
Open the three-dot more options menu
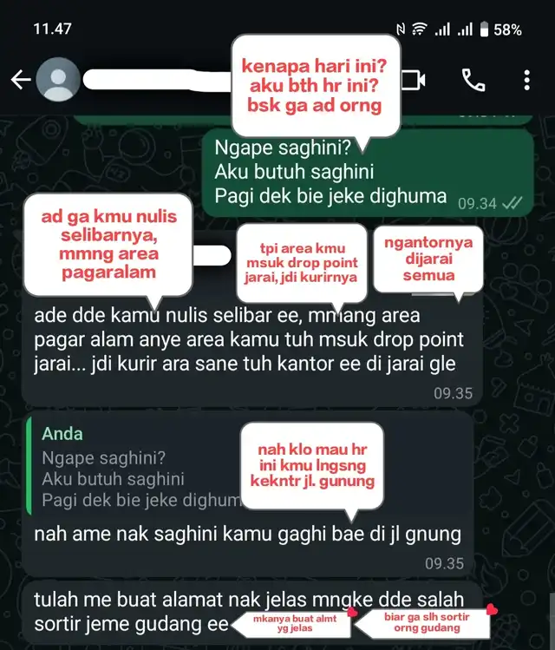pyautogui.click(x=527, y=80)
